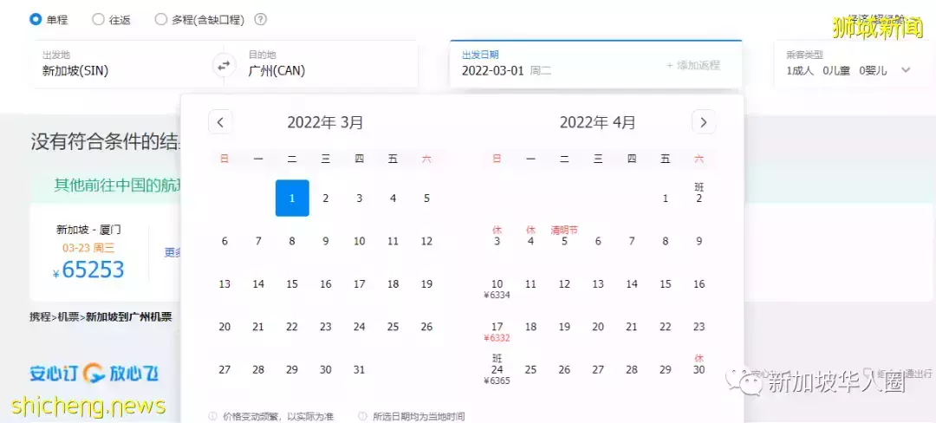Image resolution: width=936 pixels, height=423 pixels.
Task: Select April 27 date
Action: click(x=597, y=370)
